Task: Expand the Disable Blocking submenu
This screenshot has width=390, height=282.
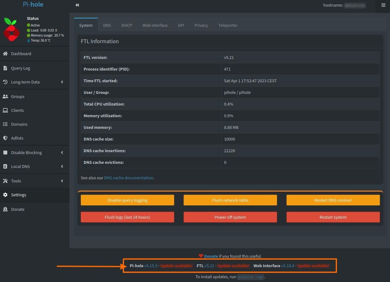Action: [62, 153]
